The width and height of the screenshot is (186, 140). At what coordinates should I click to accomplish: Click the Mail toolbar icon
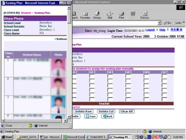point(110,15)
